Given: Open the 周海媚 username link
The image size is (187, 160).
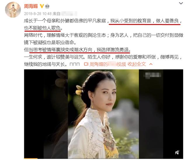Looking at the screenshot, I should tap(31, 6).
